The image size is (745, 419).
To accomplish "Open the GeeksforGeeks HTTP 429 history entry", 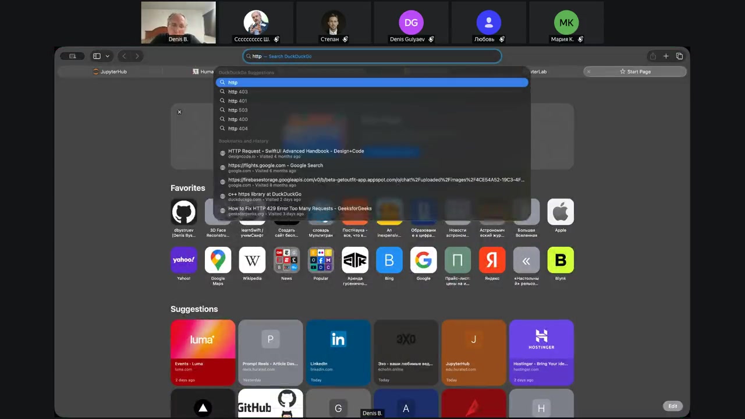I will 300,209.
